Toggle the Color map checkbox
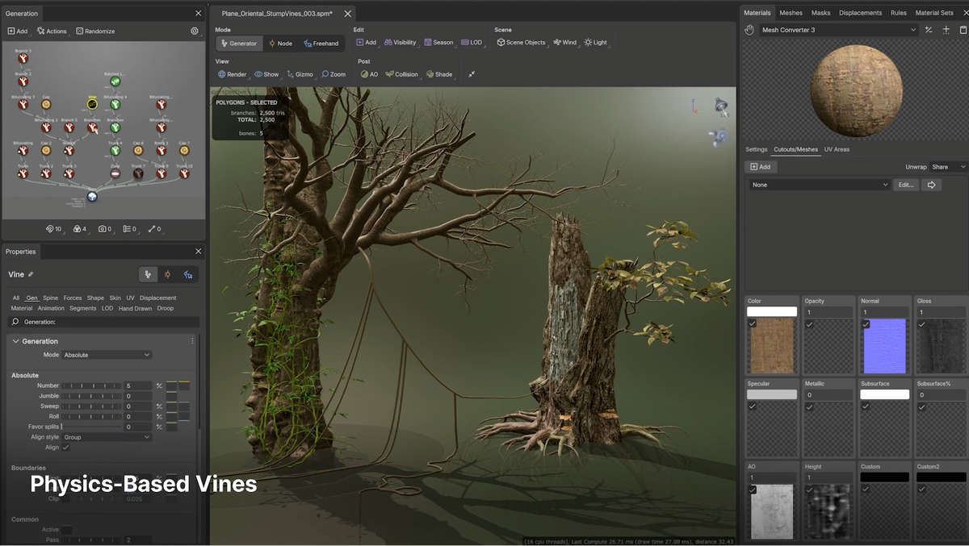Viewport: 969px width, 546px height. [753, 323]
